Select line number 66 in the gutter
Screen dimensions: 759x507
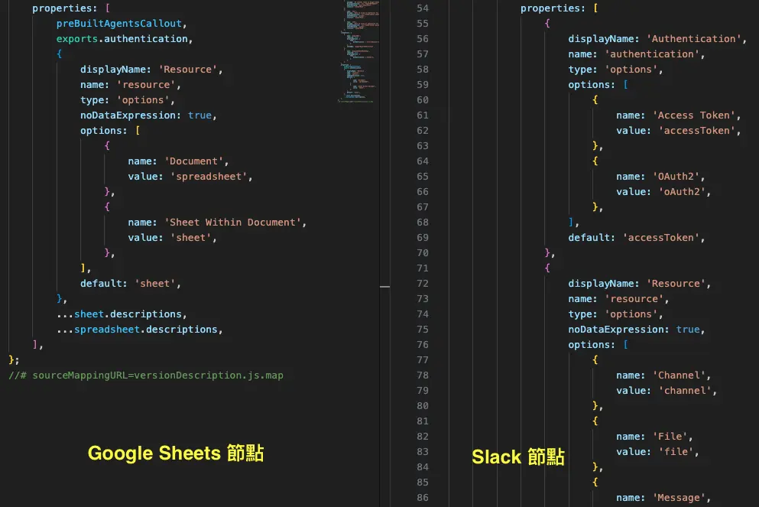(423, 192)
